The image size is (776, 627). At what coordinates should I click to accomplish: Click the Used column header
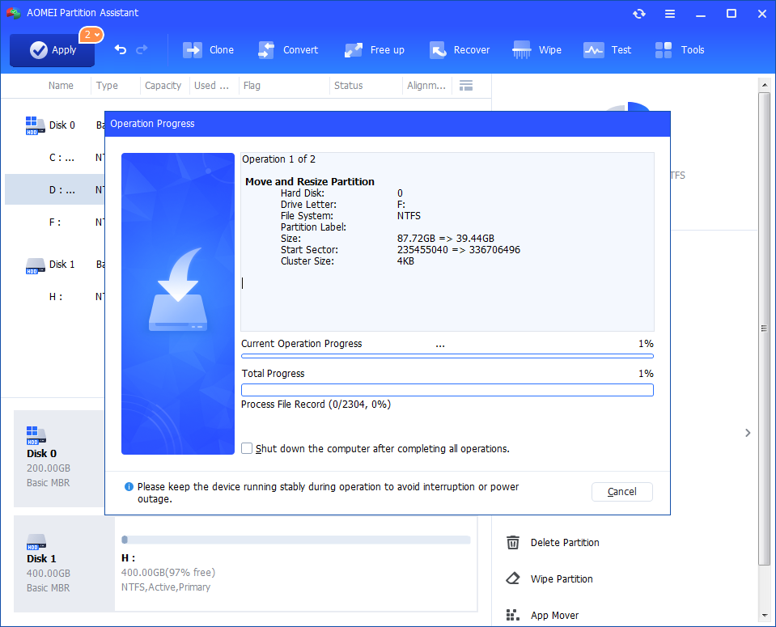click(x=211, y=86)
